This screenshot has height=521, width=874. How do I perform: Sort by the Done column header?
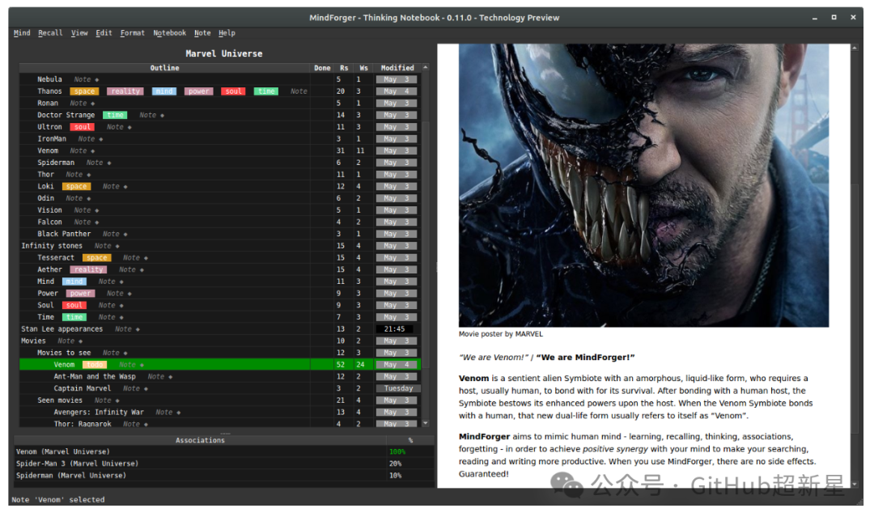click(x=322, y=68)
